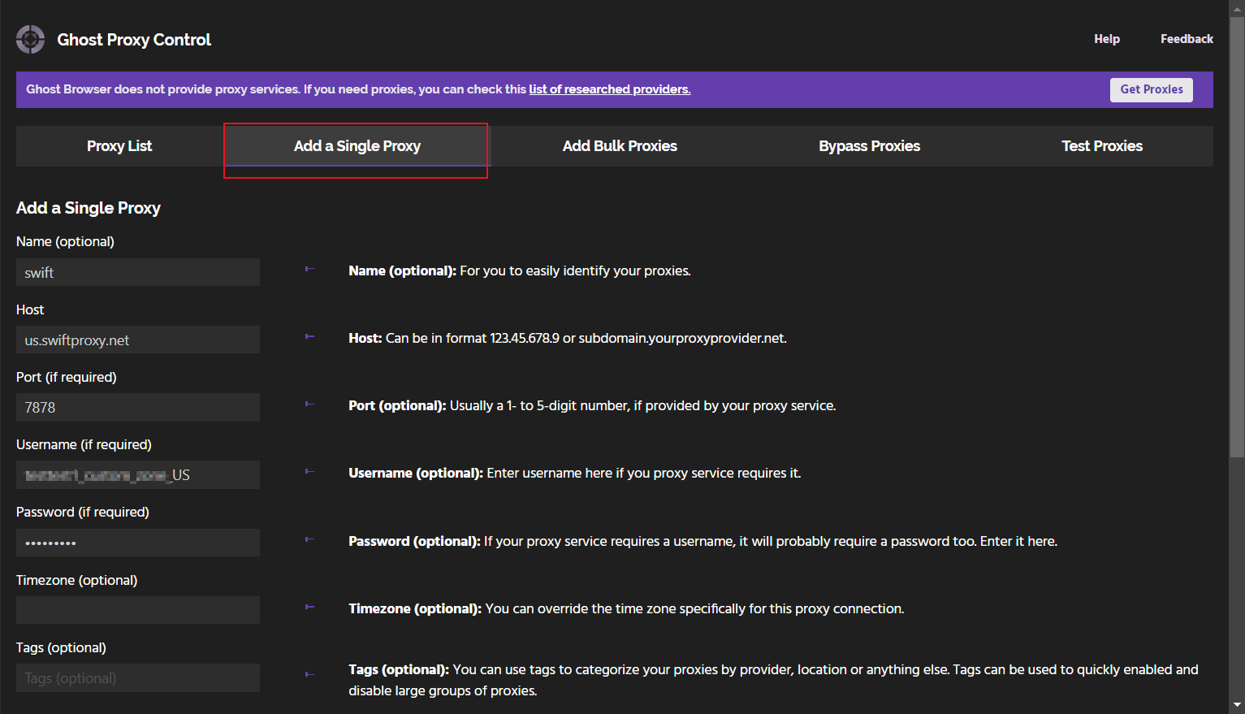The height and width of the screenshot is (714, 1245).
Task: Click into the empty Timezone field
Action: [x=138, y=610]
